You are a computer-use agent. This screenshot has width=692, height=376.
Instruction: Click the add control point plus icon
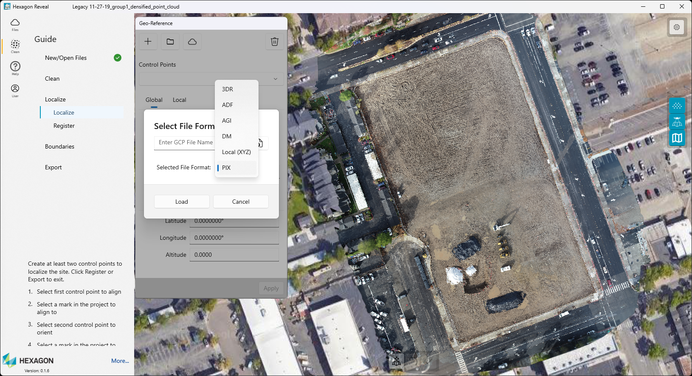[x=148, y=42]
